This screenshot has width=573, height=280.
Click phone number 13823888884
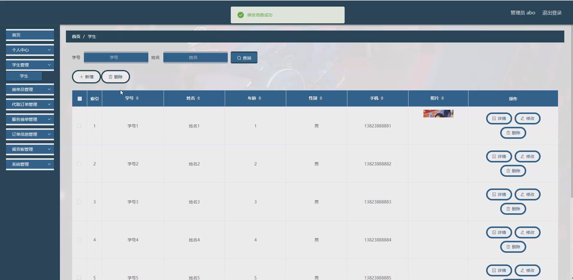378,240
